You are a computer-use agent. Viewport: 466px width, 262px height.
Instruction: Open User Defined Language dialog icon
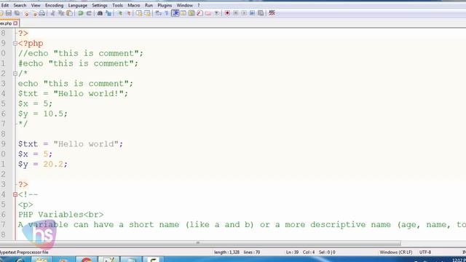click(183, 13)
